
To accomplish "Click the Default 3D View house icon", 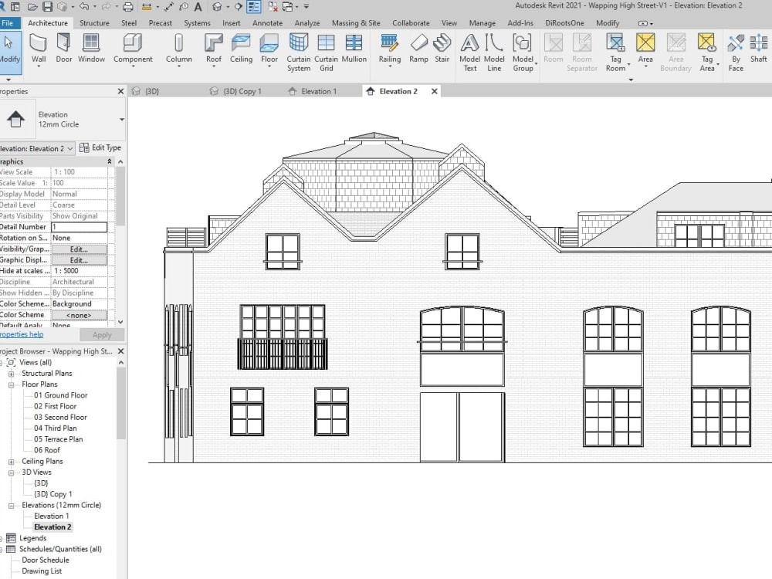I will pyautogui.click(x=217, y=7).
